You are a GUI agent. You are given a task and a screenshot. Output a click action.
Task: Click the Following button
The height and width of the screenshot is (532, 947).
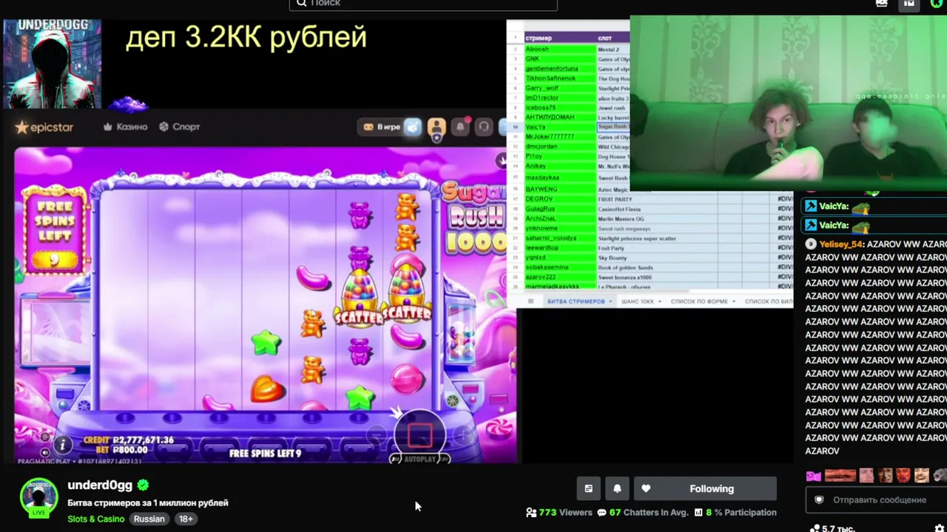click(705, 488)
